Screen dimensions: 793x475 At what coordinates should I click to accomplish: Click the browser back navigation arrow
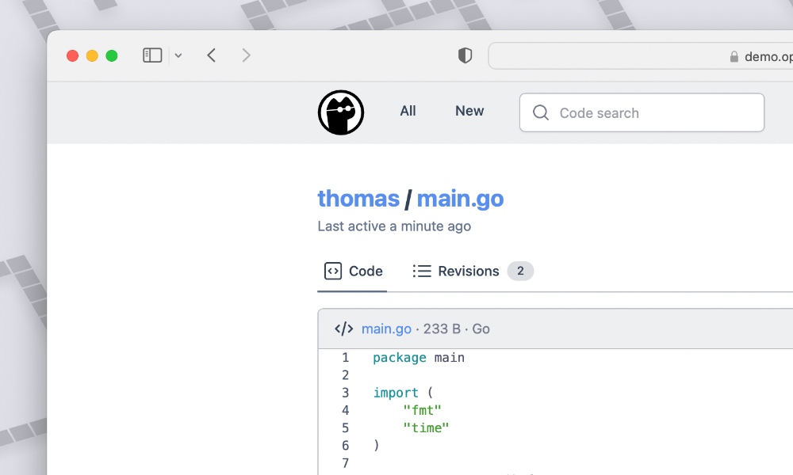(211, 55)
